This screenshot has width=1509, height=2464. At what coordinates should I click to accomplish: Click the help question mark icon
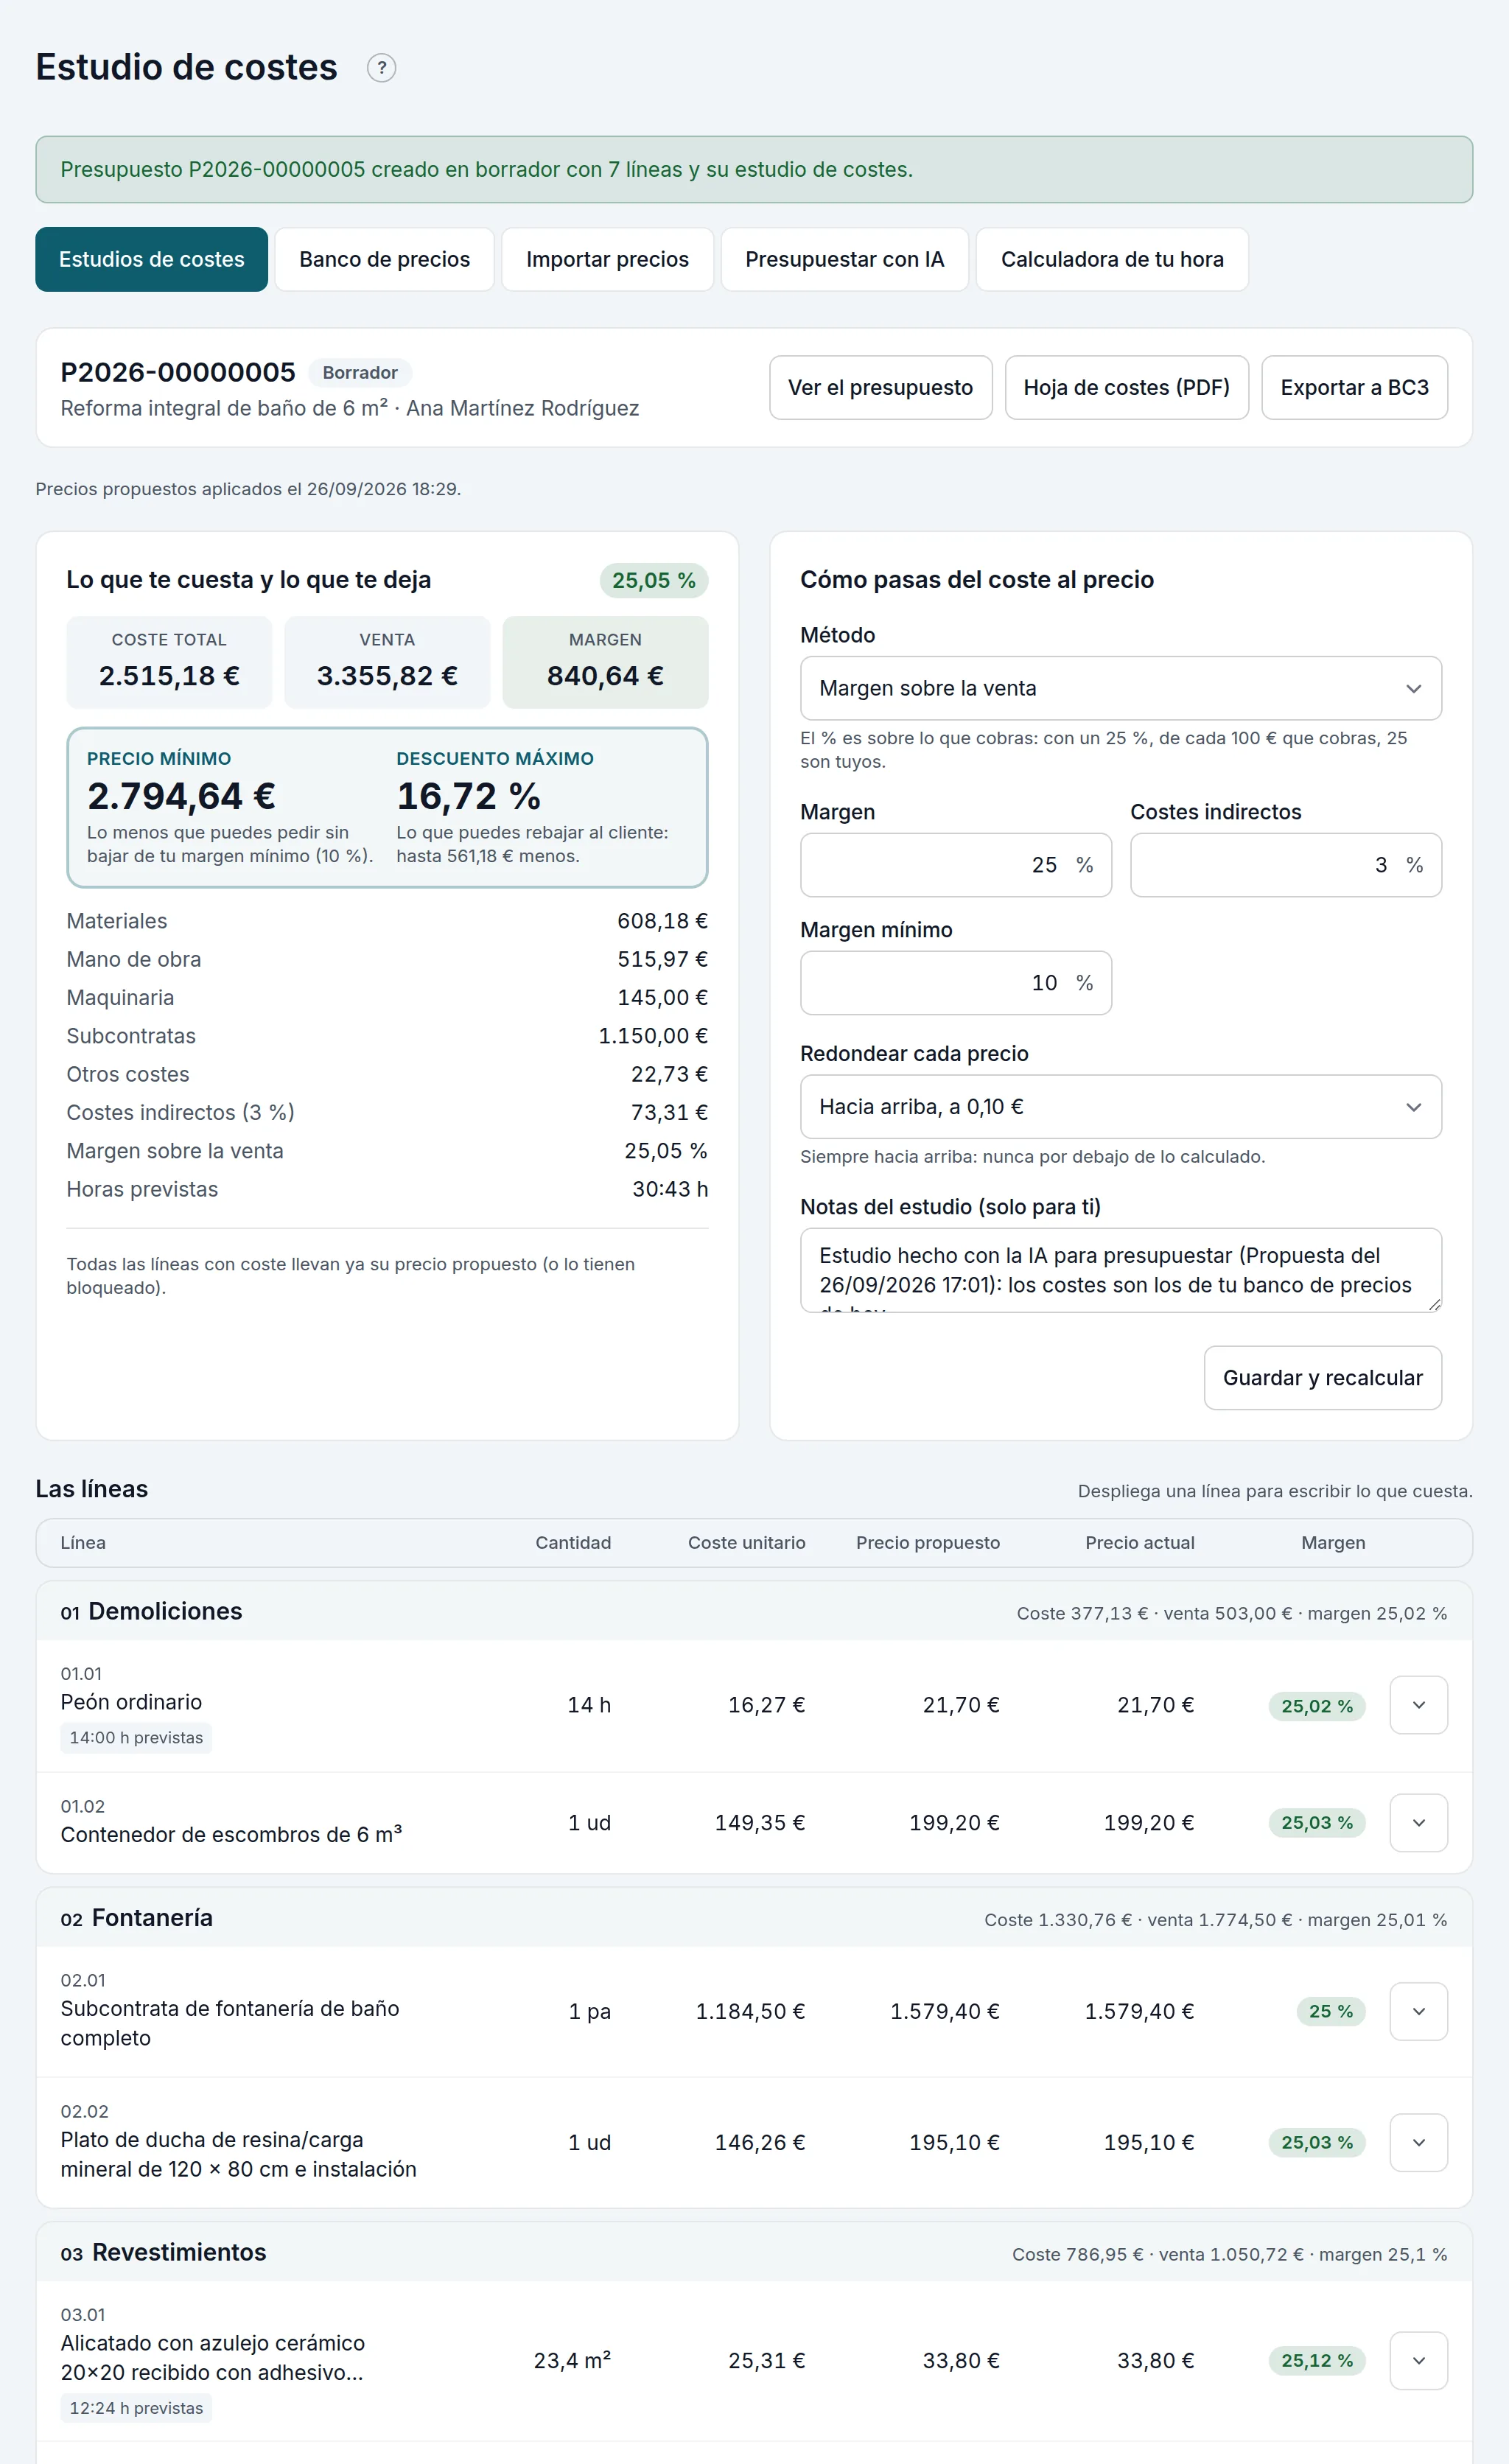(381, 68)
